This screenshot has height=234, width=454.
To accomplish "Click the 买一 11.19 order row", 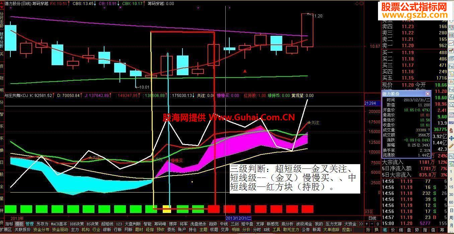I will click(414, 52).
